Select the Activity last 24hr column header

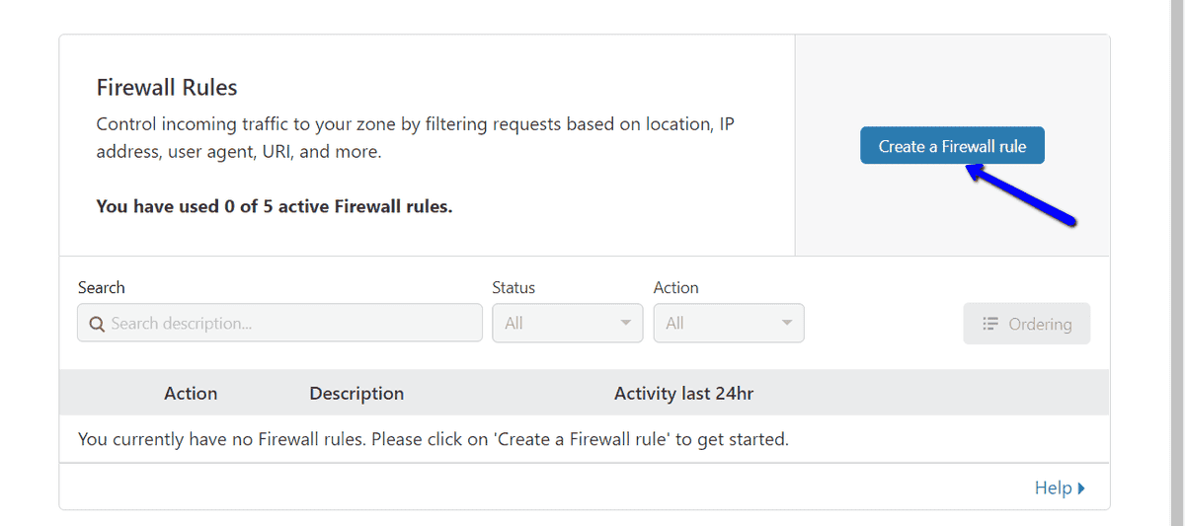pyautogui.click(x=683, y=393)
